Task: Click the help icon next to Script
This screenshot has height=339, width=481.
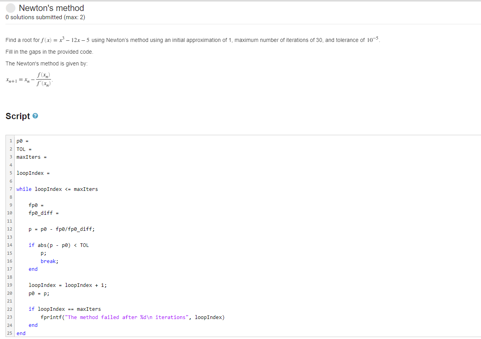Action: click(35, 116)
